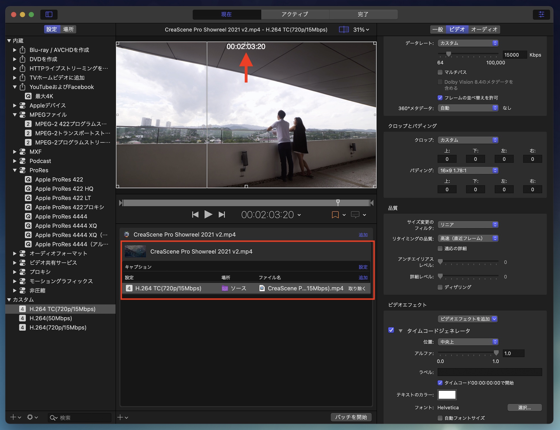The image size is (560, 430).
Task: Switch to the オーディオ inspector tab
Action: pos(484,29)
